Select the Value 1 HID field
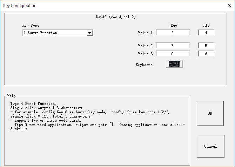235x167 pixels. point(206,33)
